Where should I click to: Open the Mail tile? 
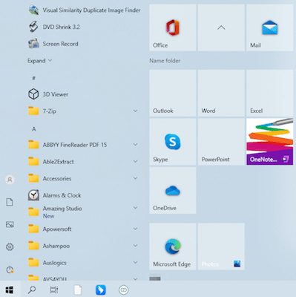(269, 27)
